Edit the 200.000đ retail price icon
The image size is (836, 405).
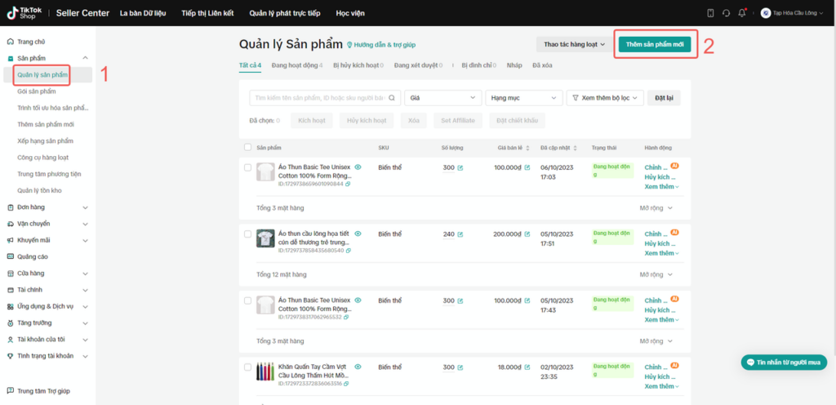(x=527, y=234)
